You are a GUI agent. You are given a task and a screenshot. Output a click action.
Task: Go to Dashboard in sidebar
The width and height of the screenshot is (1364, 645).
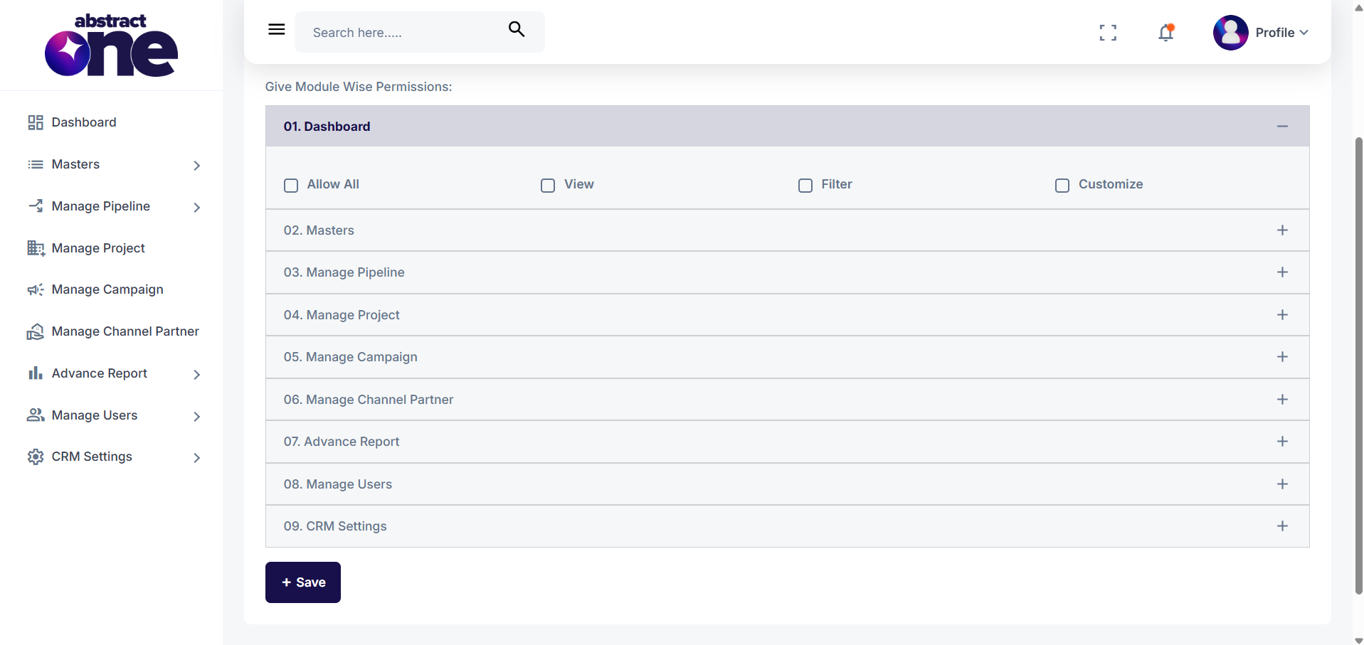pos(84,122)
